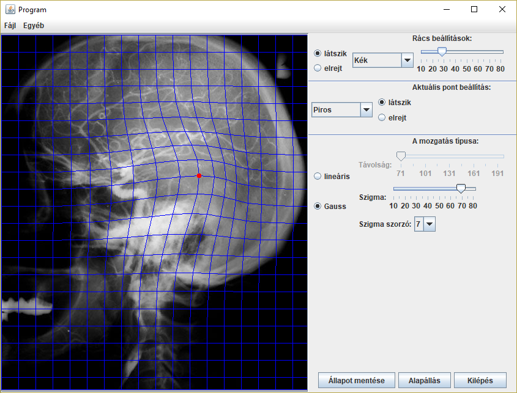Expand the Piros point color dropdown
The image size is (517, 393).
(x=366, y=110)
